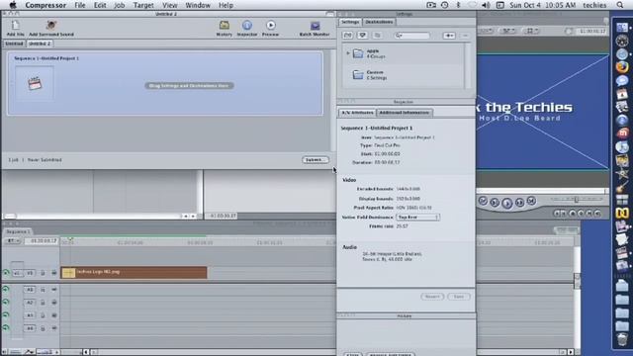
Task: Click the Add Surround Sound toolbar icon
Action: click(x=50, y=26)
